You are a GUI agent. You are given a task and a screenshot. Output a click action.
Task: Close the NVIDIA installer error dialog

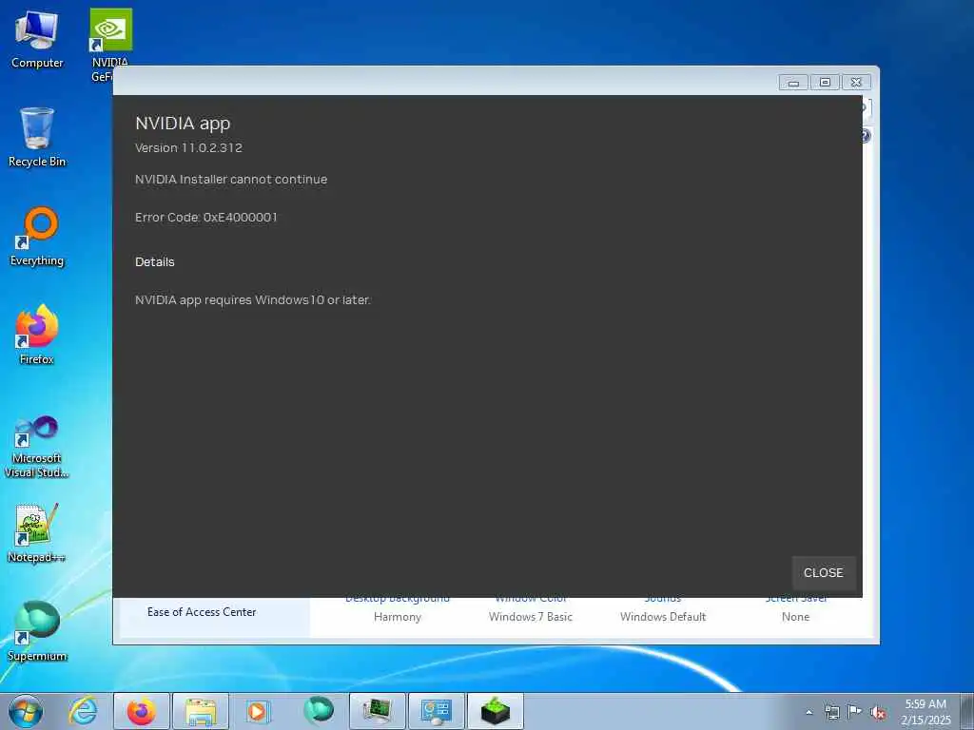[x=823, y=572]
